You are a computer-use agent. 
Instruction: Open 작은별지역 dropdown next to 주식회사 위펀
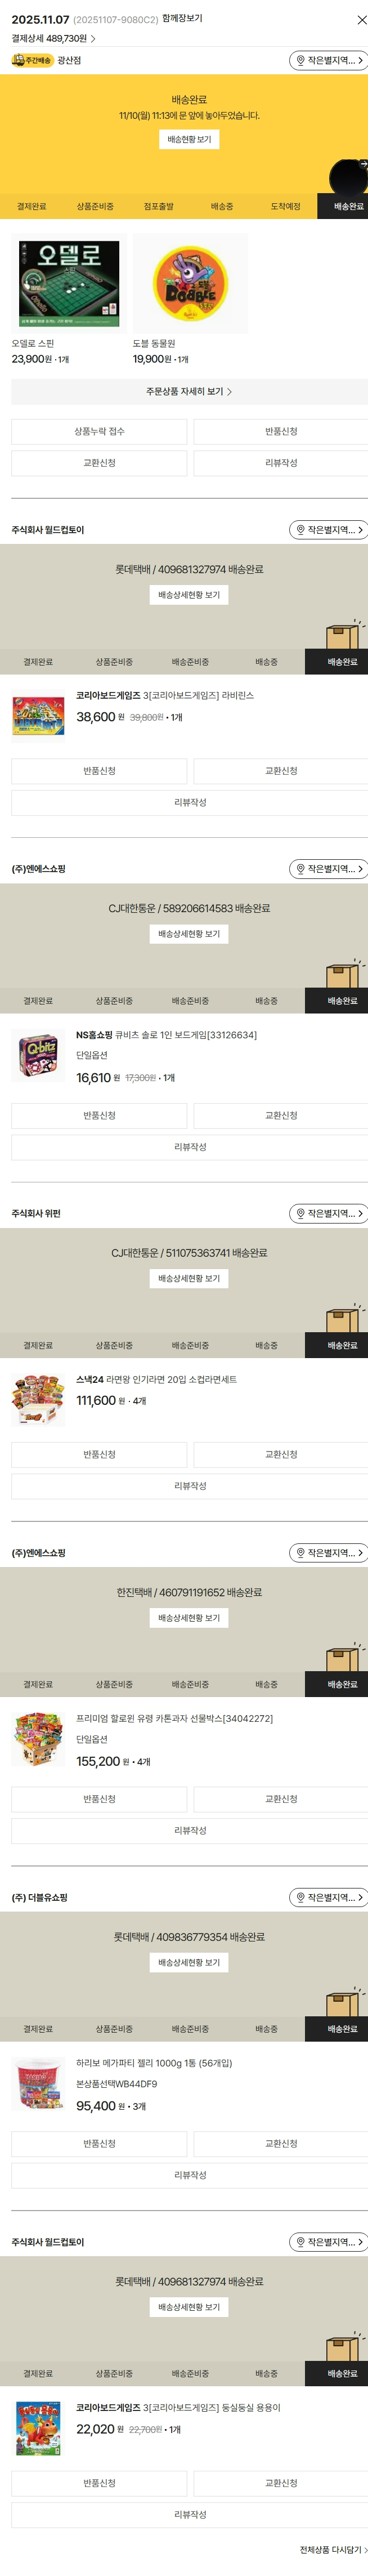point(328,1213)
